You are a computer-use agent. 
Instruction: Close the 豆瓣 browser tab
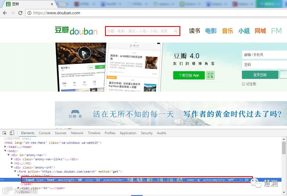pos(52,4)
